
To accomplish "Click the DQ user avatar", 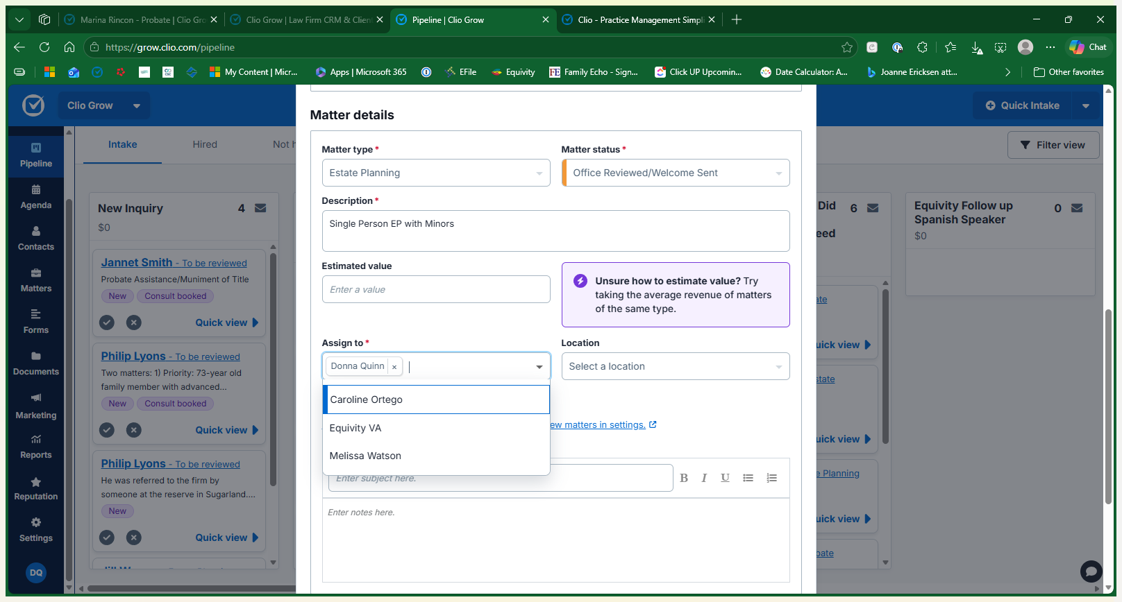I will (36, 573).
